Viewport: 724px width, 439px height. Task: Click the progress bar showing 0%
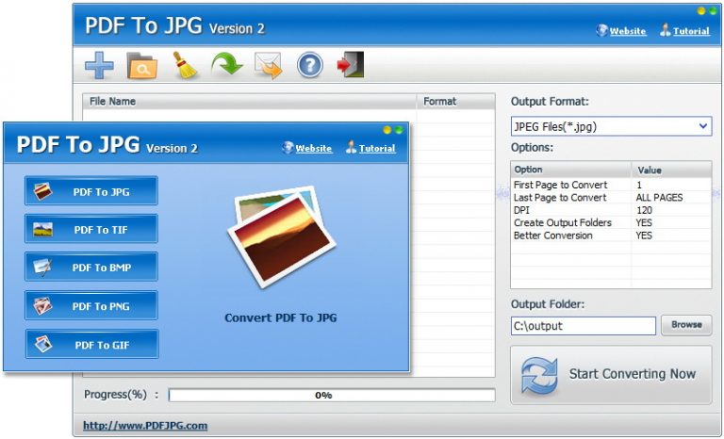[332, 395]
